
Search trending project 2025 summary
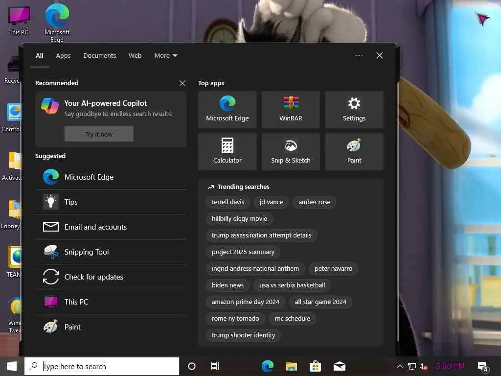pos(243,252)
